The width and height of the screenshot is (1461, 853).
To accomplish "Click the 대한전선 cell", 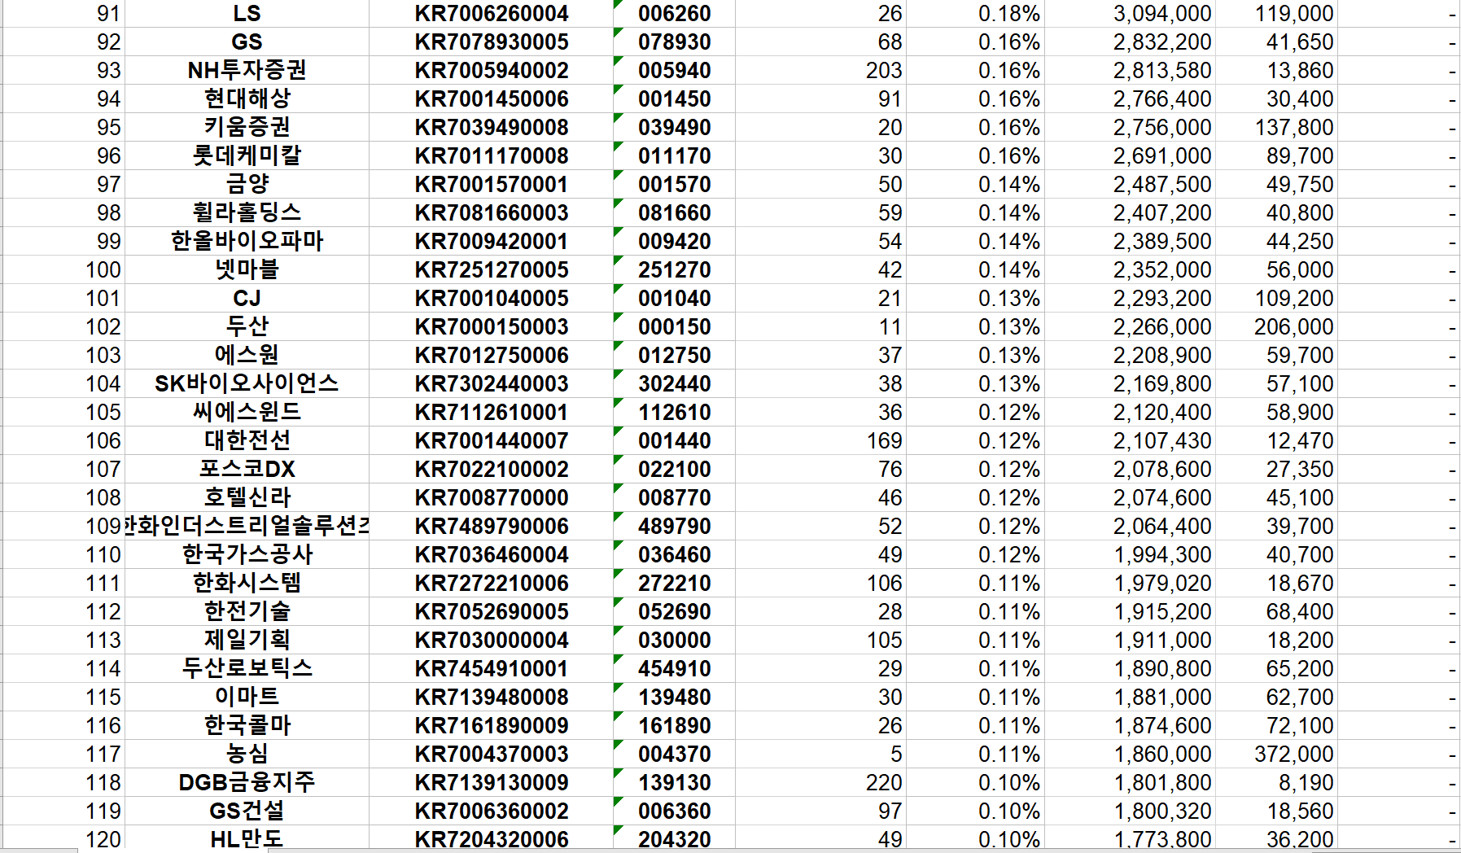I will click(247, 441).
